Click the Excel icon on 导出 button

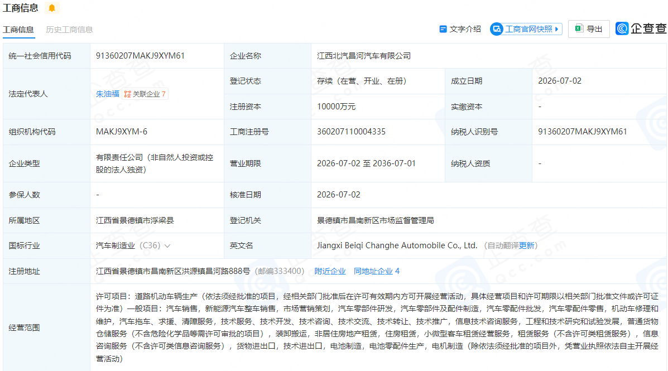point(579,28)
